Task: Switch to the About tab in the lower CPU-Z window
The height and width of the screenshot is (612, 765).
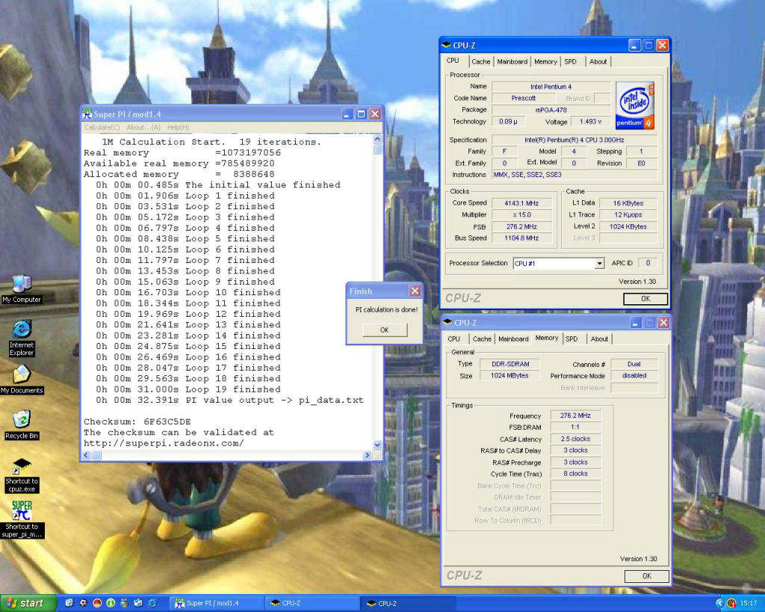Action: (599, 339)
